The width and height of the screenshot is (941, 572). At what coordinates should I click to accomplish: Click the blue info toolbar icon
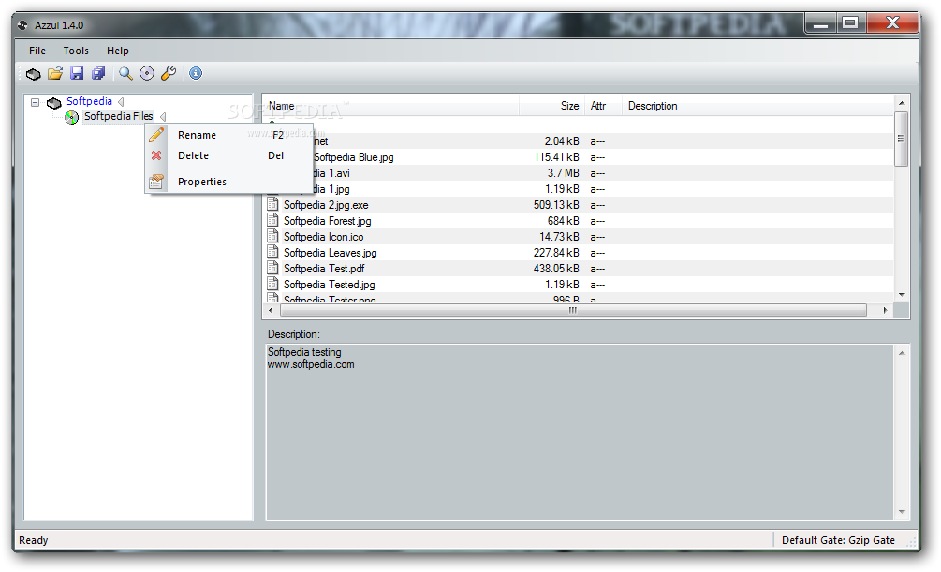(x=196, y=73)
